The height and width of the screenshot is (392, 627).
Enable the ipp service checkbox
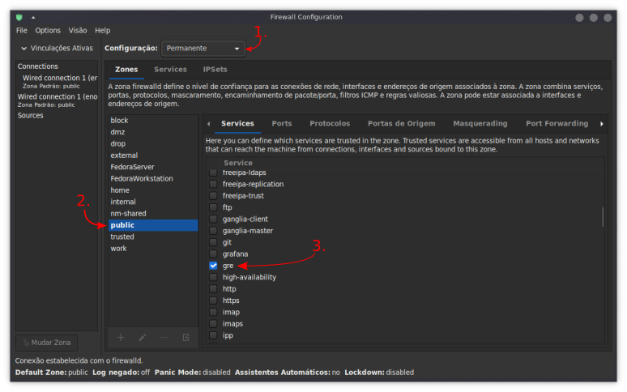[213, 335]
